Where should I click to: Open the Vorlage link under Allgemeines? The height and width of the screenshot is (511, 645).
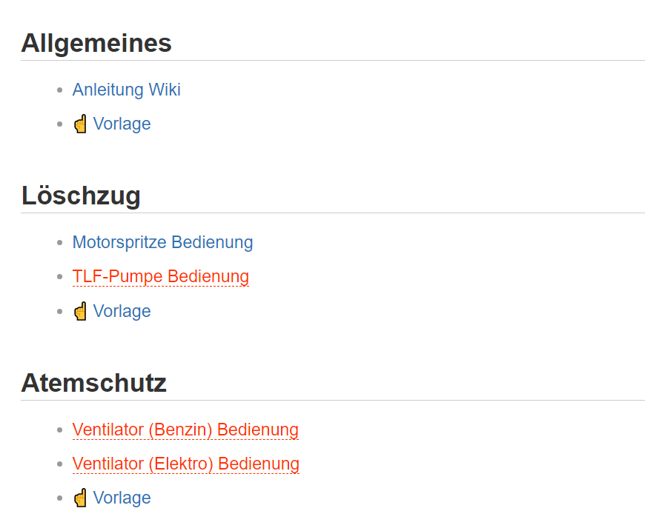point(122,124)
